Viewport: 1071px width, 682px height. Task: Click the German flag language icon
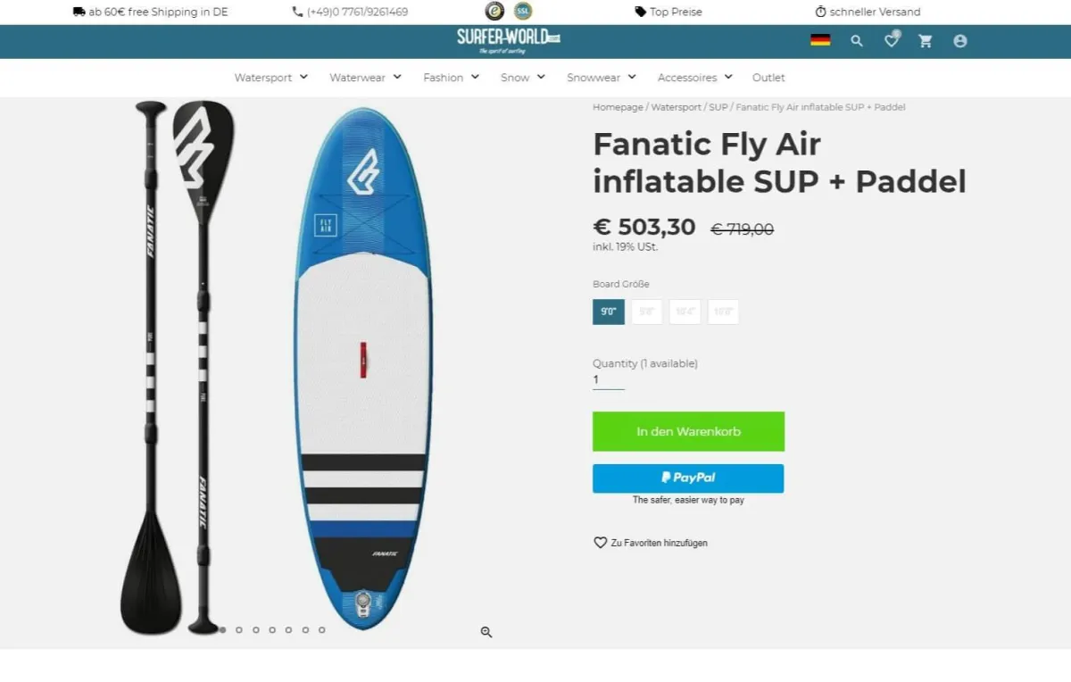coord(820,39)
